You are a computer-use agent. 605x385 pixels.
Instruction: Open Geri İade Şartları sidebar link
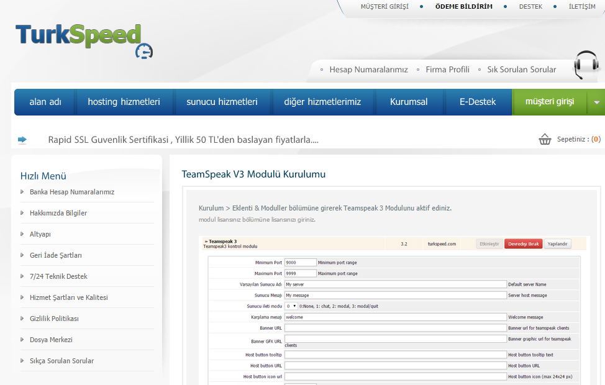pyautogui.click(x=55, y=255)
